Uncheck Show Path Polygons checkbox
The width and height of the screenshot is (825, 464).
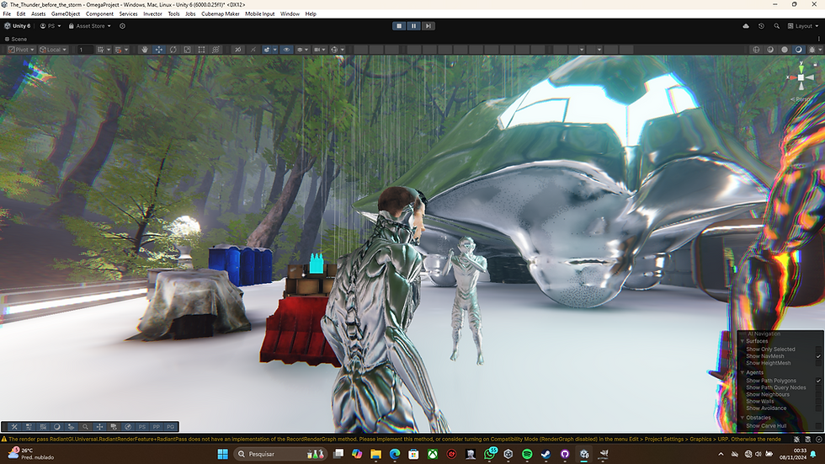tap(818, 381)
